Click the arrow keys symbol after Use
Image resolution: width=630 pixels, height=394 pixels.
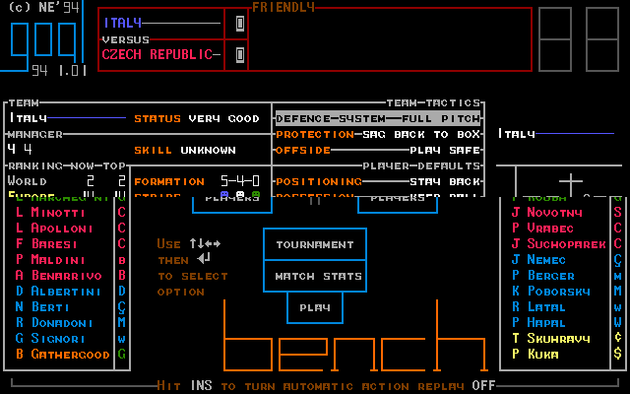[x=205, y=243]
